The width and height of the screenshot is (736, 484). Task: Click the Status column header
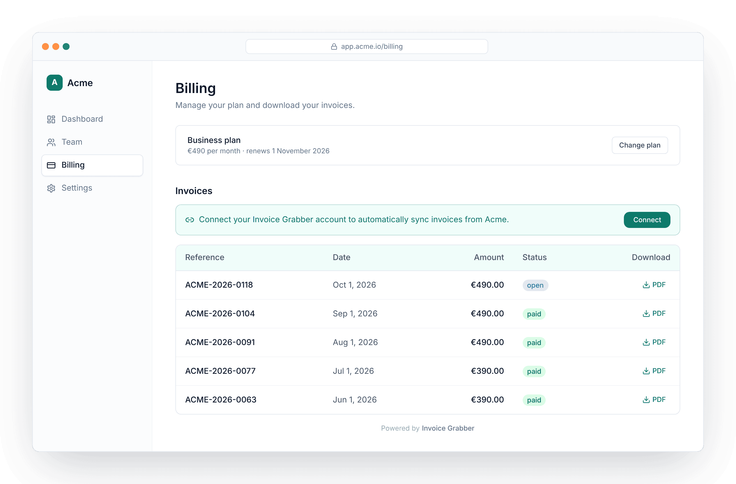tap(534, 257)
